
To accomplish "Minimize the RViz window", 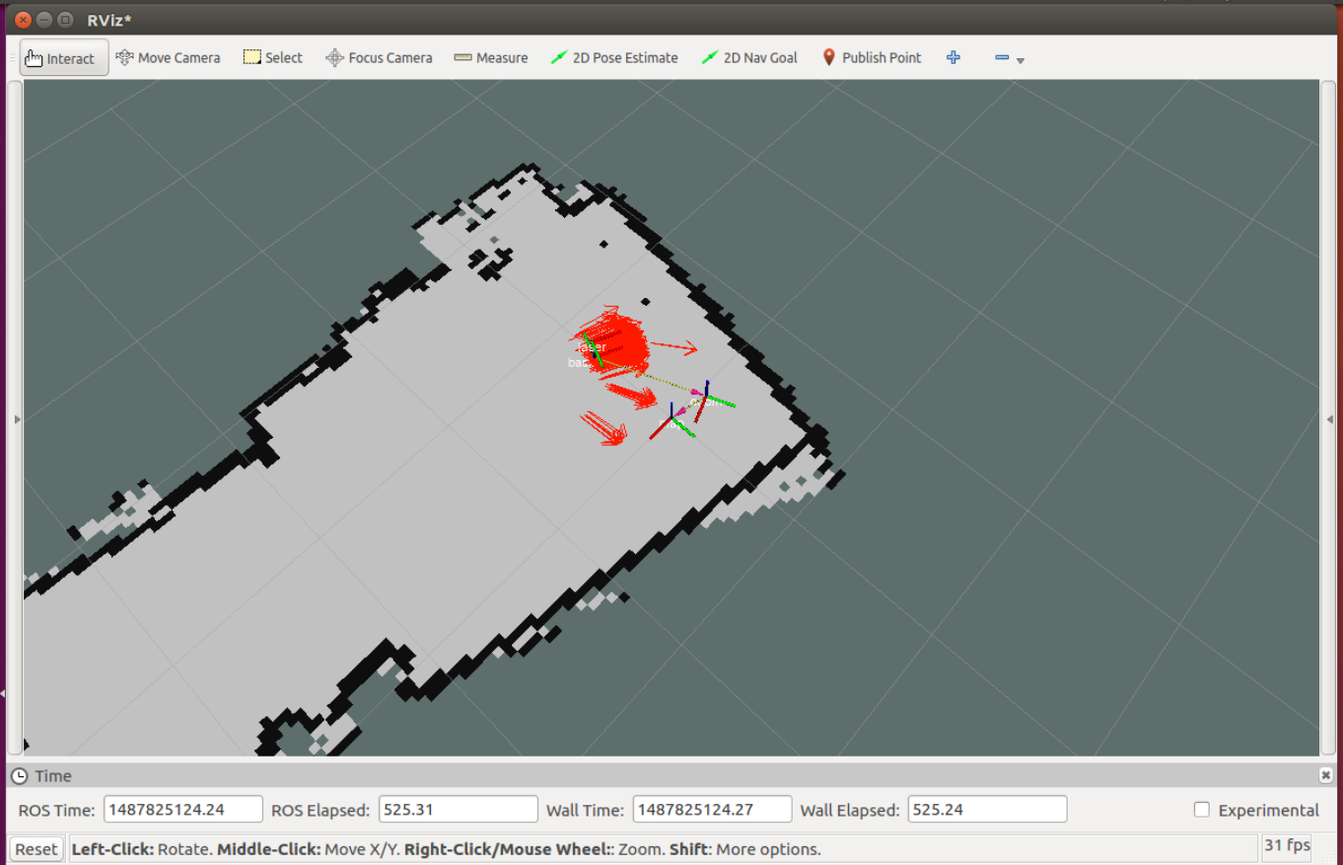I will coord(45,20).
